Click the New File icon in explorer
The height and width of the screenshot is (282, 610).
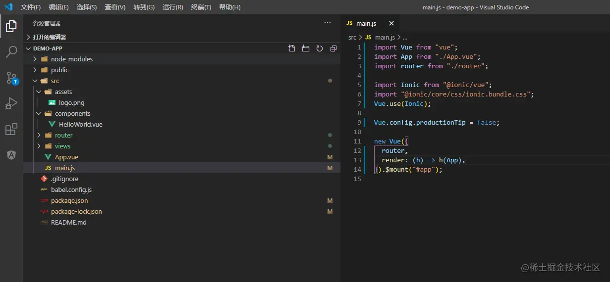[x=292, y=48]
